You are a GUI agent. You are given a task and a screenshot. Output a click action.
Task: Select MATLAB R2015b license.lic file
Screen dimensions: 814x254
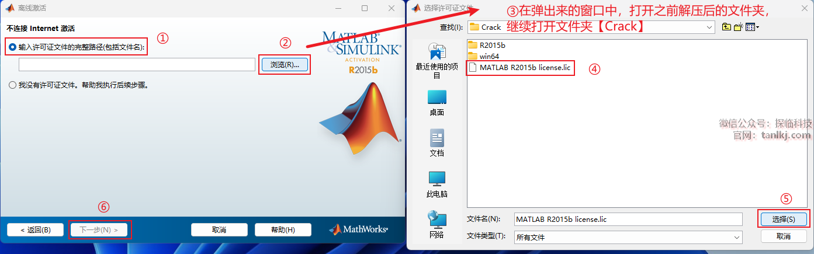click(520, 68)
